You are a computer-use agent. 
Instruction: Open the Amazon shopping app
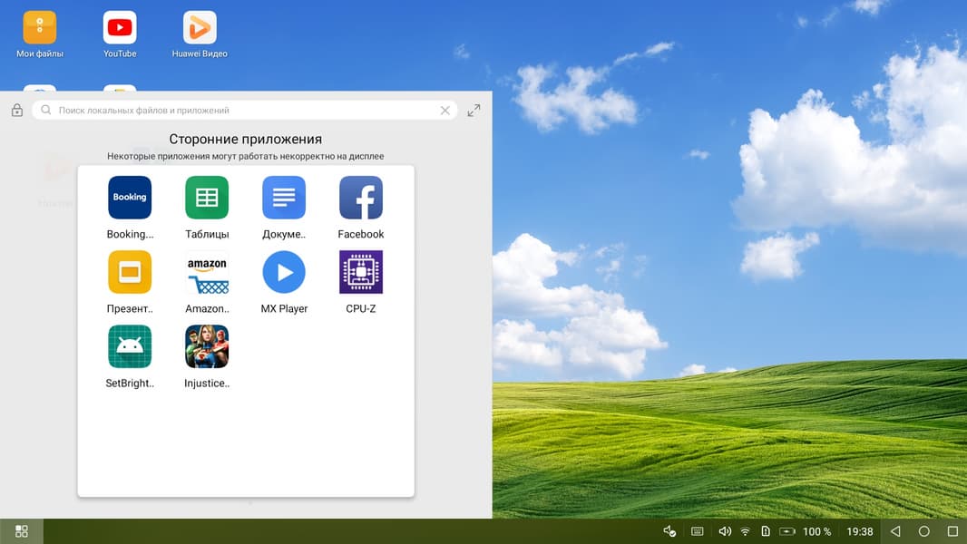207,272
